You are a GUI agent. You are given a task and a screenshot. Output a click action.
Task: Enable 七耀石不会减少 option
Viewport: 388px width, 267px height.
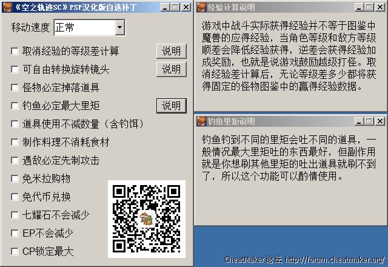[15, 215]
